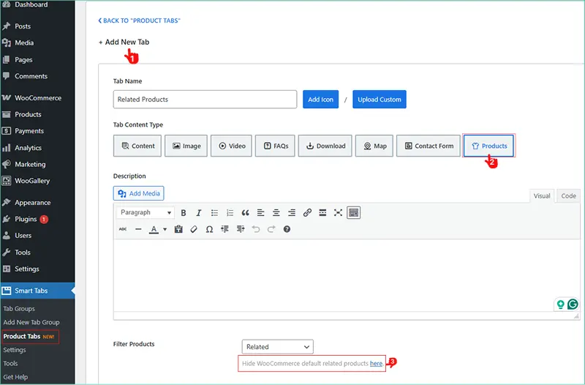Select the Video tab type
Viewport: 585px width, 385px height.
pyautogui.click(x=231, y=146)
